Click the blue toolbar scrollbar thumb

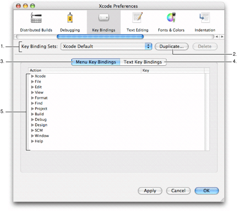click(100, 37)
